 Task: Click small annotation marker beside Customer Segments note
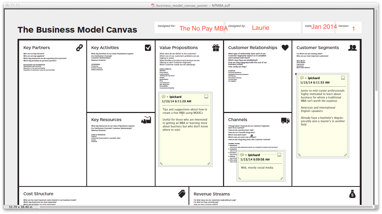296,74
